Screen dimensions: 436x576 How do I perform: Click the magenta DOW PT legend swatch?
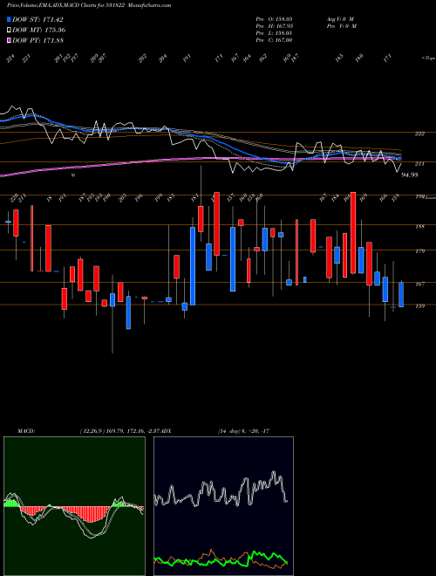point(9,40)
